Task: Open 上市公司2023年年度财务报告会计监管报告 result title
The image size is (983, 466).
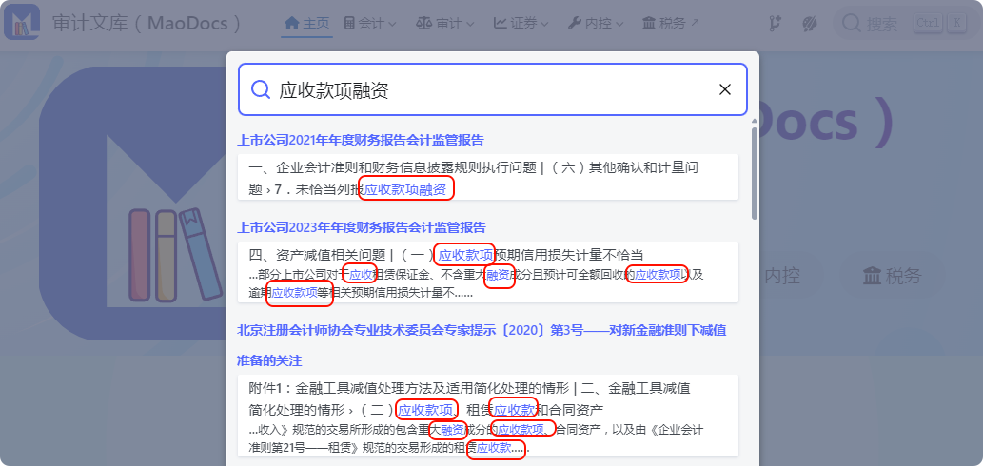Action: 362,227
